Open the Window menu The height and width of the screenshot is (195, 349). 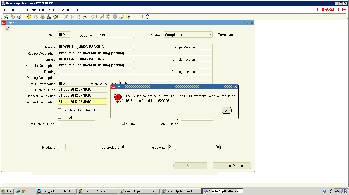click(67, 10)
